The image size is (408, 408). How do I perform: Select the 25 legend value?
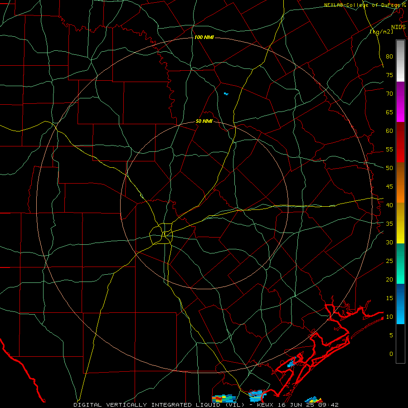point(389,261)
